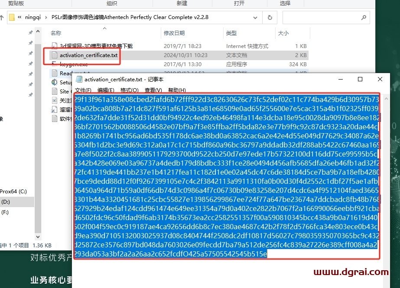The height and width of the screenshot is (288, 400).
Task: Click Explorer refresh button
Action: click(270, 17)
